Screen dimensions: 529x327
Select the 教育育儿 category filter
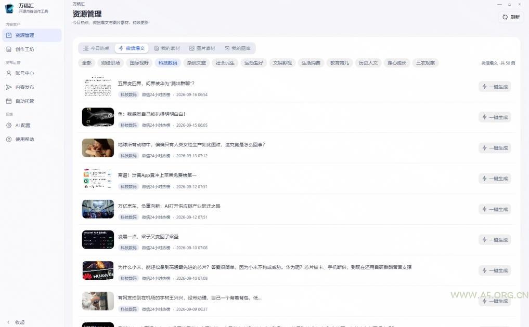click(340, 63)
